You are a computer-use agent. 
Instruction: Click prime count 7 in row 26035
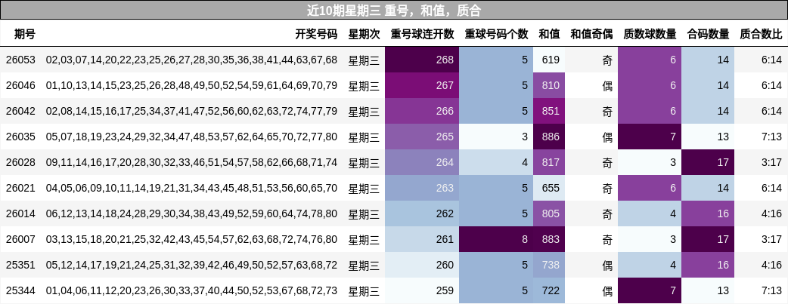click(650, 137)
